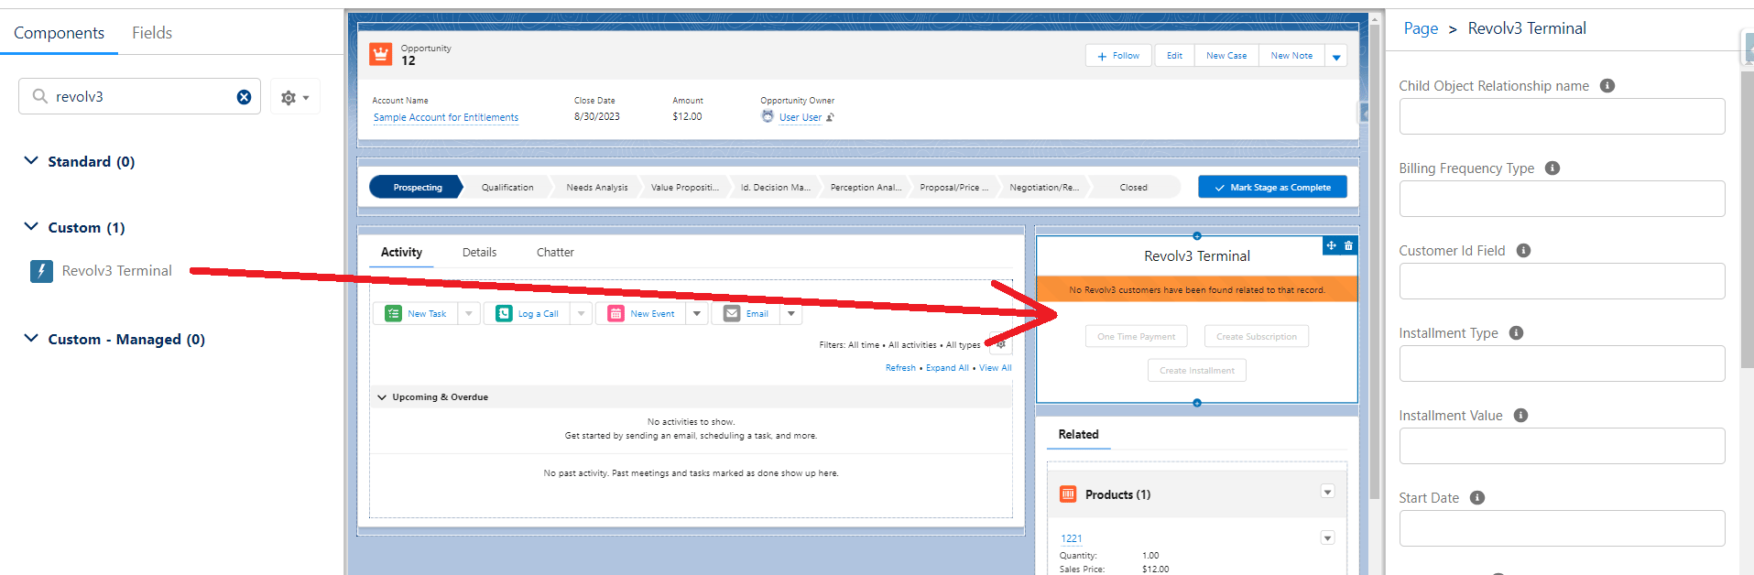
Task: Click the Opportunity Owner avatar icon
Action: pyautogui.click(x=768, y=116)
